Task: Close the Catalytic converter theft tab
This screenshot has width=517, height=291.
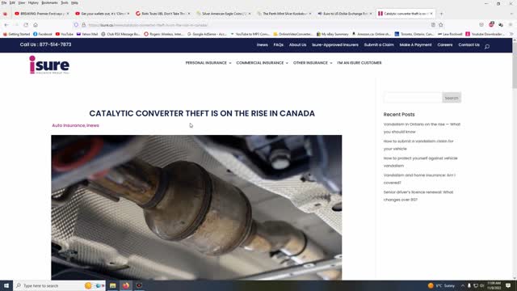Action: tap(431, 14)
